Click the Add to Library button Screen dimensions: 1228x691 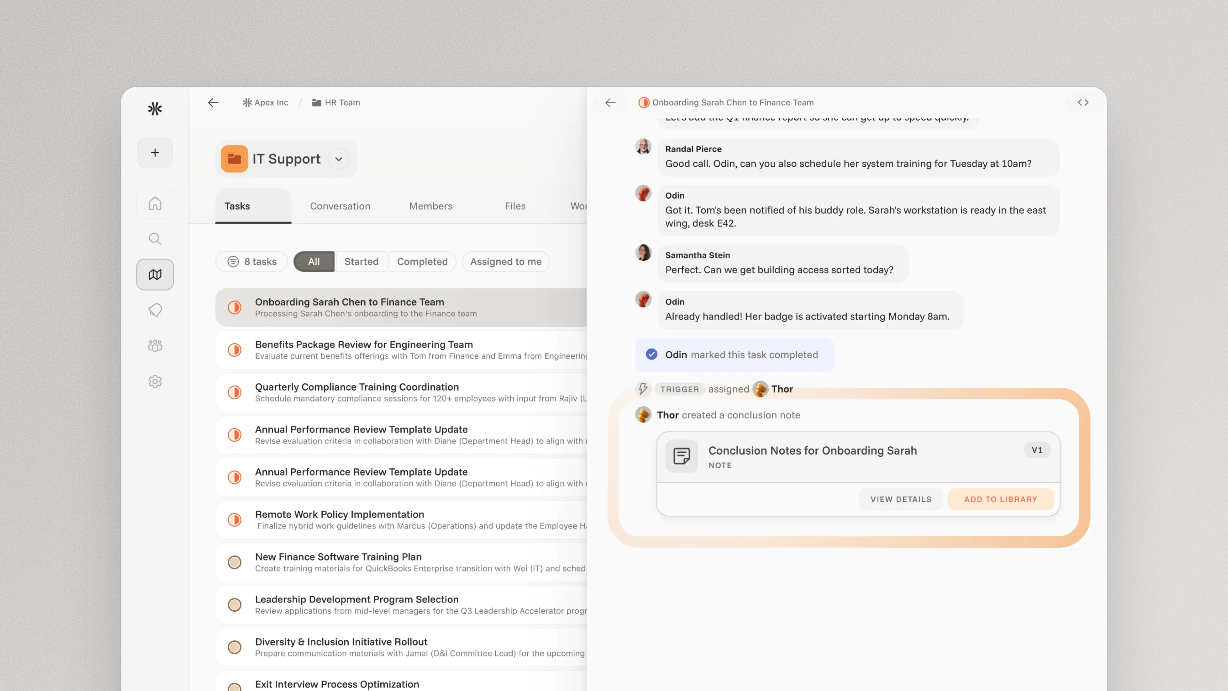tap(1001, 499)
